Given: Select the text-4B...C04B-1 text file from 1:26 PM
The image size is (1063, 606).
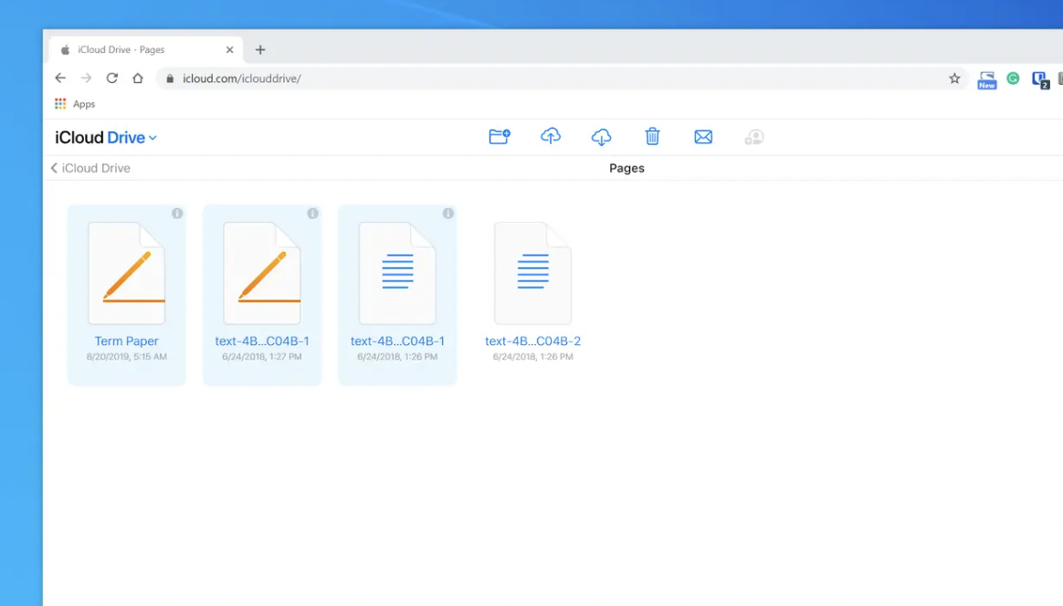Looking at the screenshot, I should (x=397, y=273).
